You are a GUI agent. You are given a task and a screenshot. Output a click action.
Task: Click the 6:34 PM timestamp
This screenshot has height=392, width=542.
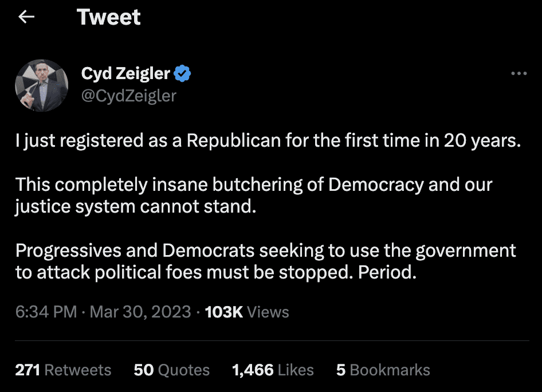pyautogui.click(x=46, y=312)
